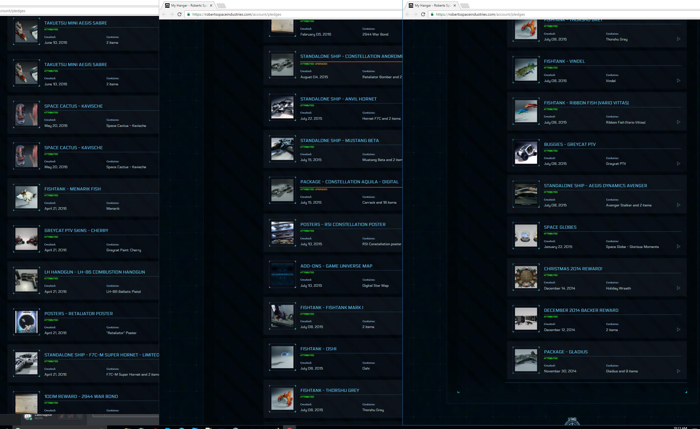Expand the Christmas 2014 Reward pledge
The width and height of the screenshot is (700, 429).
coord(679,288)
